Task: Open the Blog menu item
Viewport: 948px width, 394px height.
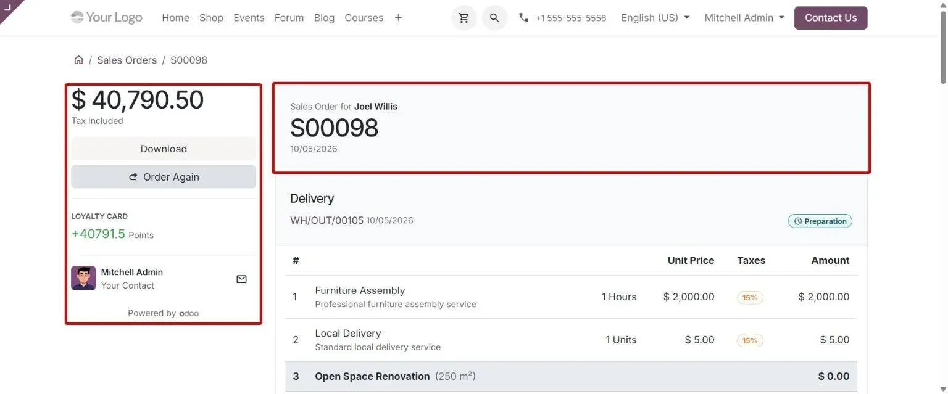Action: tap(324, 18)
